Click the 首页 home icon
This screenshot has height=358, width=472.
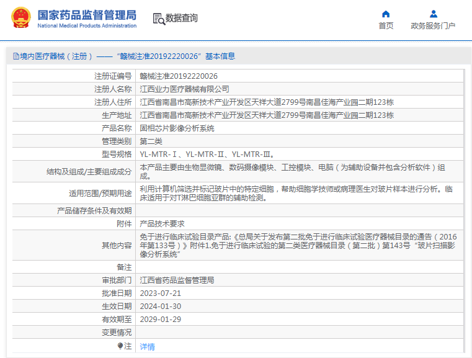click(386, 14)
